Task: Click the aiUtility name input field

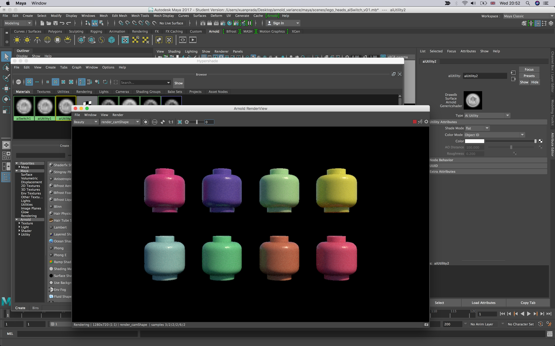Action: [x=485, y=76]
